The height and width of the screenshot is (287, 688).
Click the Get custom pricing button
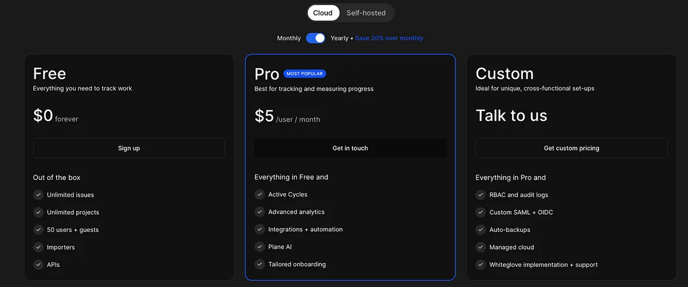571,148
